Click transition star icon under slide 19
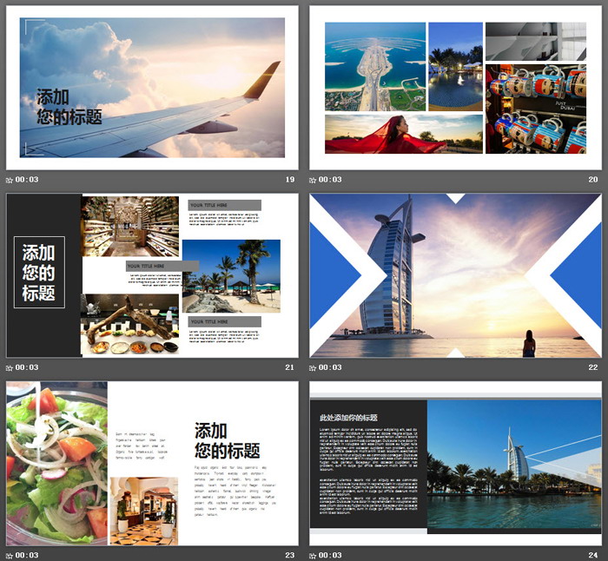 pos(10,180)
